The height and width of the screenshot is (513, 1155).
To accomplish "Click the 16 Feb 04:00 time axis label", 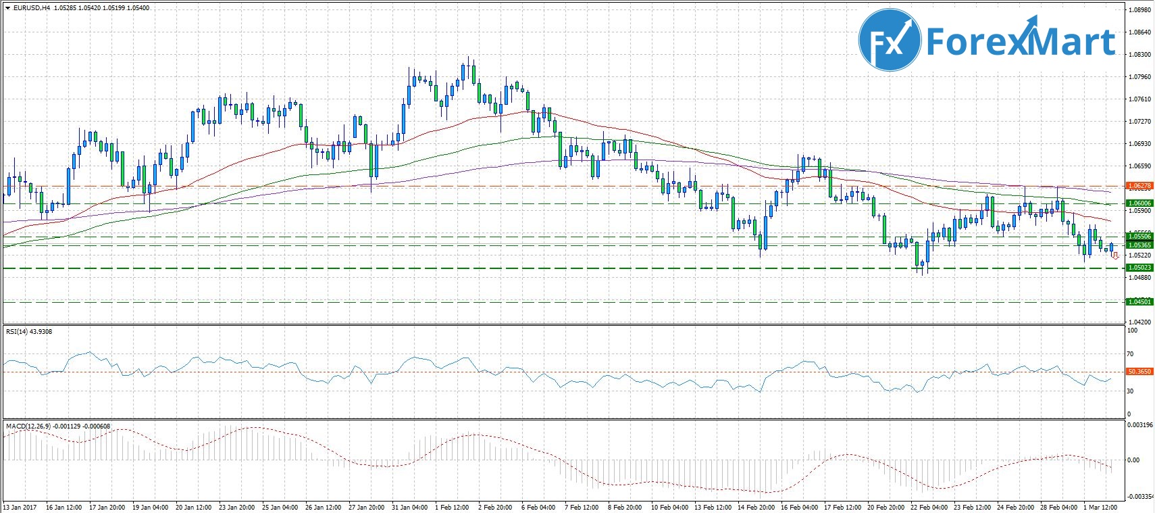I will tap(799, 507).
